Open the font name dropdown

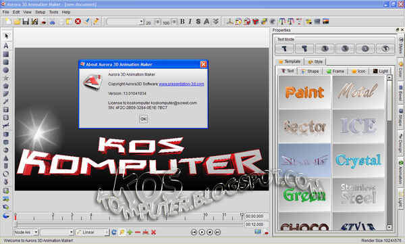(x=125, y=22)
